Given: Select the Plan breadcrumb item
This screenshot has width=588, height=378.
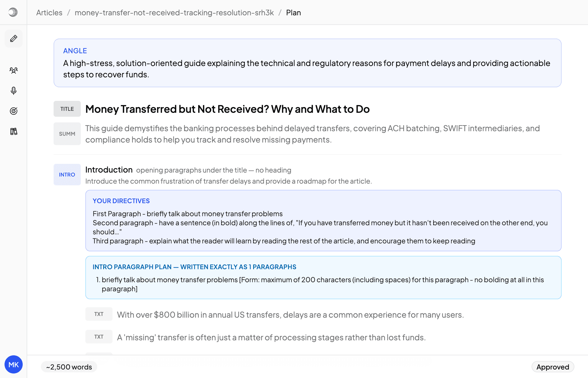Looking at the screenshot, I should 293,12.
